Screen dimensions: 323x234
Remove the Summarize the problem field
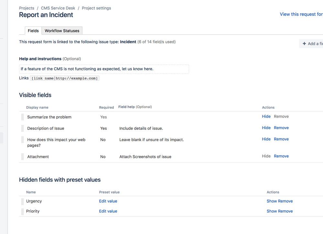tap(281, 117)
